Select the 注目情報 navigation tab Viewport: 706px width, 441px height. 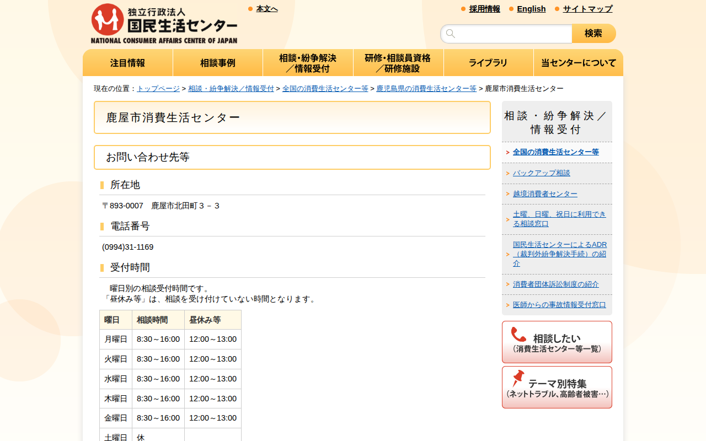point(128,62)
